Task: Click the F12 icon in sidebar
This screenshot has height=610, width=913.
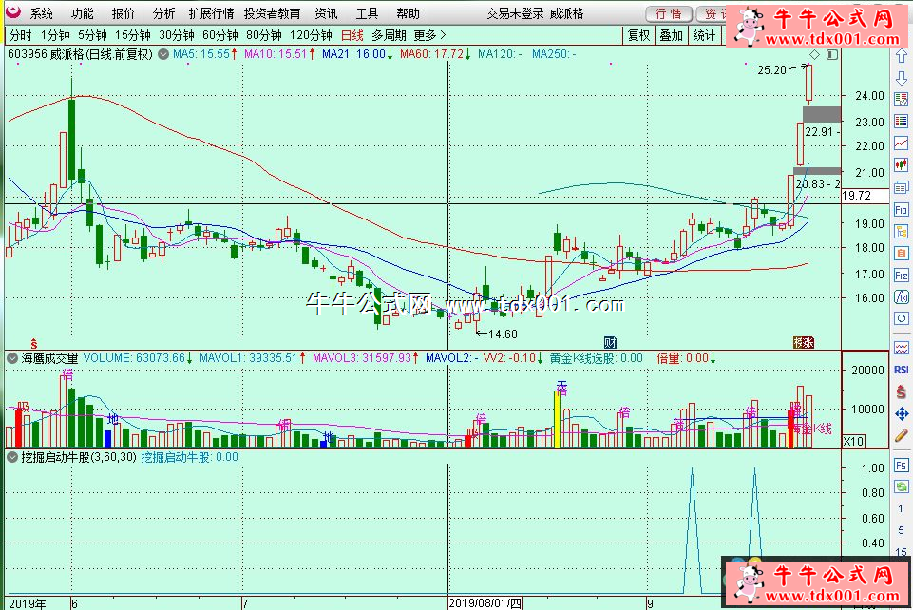Action: click(x=901, y=276)
